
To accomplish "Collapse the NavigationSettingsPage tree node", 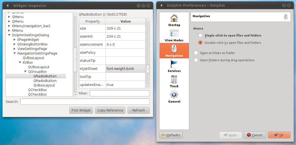I will pos(14,53).
